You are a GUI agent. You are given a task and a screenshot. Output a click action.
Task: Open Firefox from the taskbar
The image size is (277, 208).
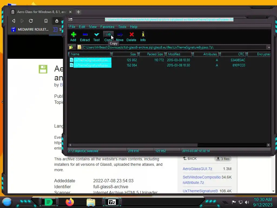[x=70, y=202]
